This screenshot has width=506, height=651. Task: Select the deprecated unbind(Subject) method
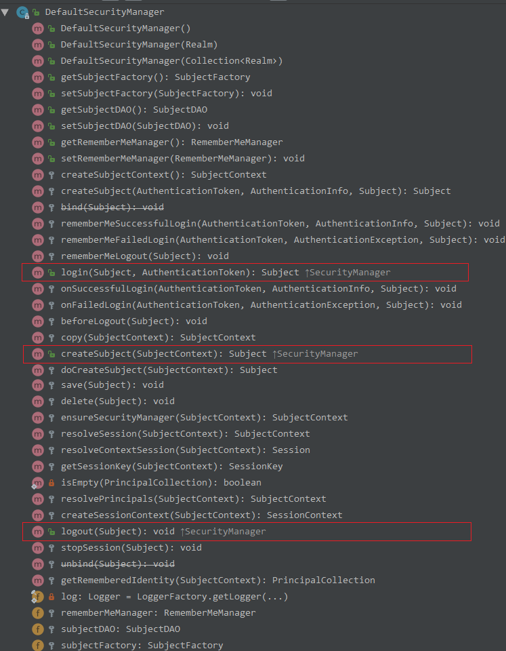117,564
